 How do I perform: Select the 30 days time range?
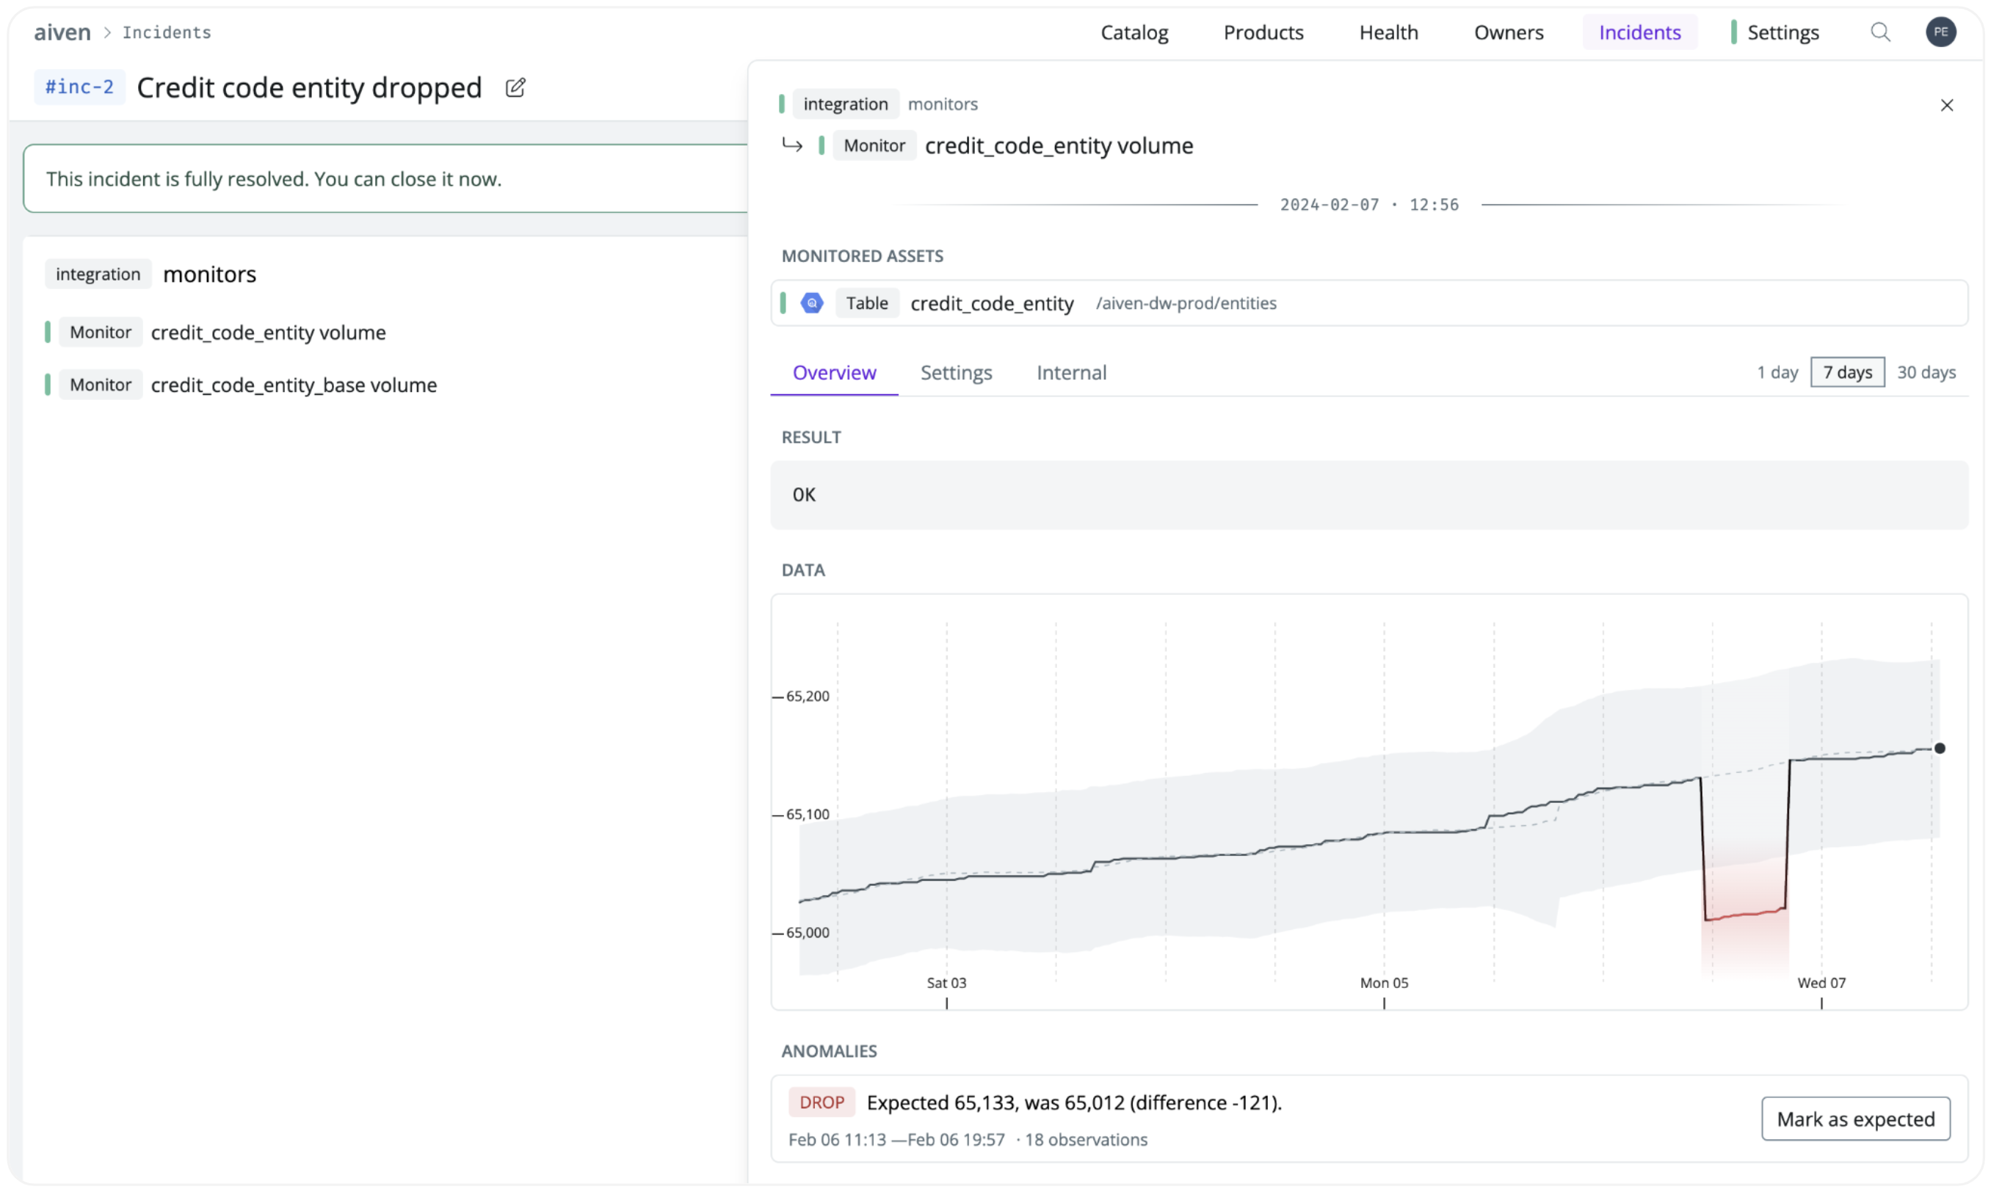click(1925, 373)
